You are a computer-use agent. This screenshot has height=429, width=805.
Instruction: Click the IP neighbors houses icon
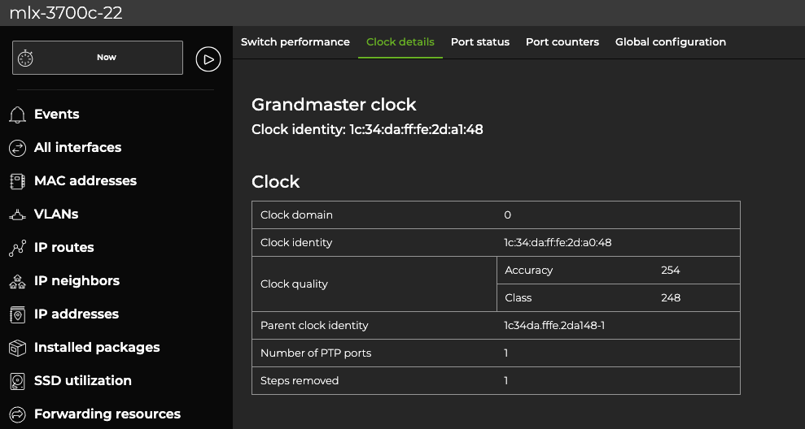[x=17, y=281]
